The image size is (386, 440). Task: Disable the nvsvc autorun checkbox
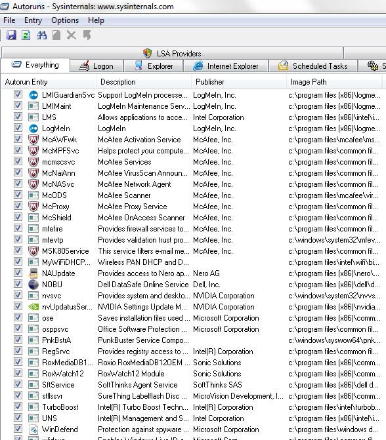[x=18, y=295]
